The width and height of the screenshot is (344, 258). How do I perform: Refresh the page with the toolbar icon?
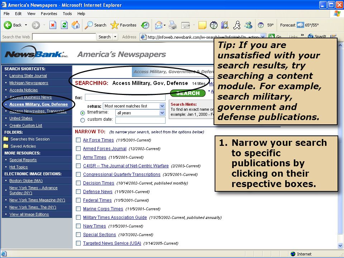[64, 25]
